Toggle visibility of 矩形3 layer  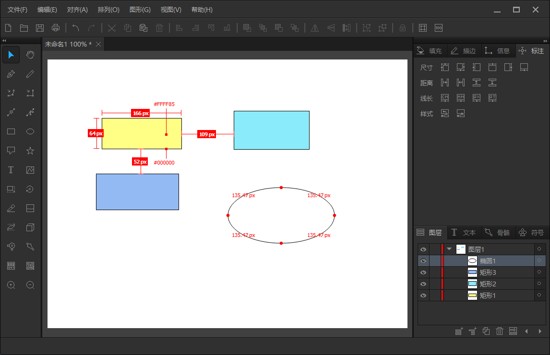point(423,272)
